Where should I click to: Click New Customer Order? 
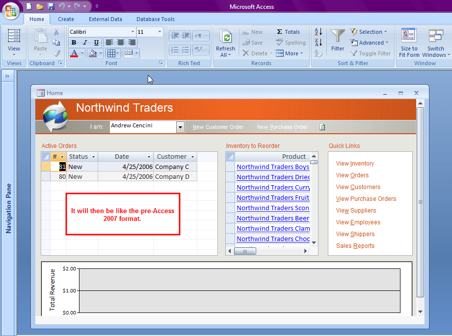point(218,127)
